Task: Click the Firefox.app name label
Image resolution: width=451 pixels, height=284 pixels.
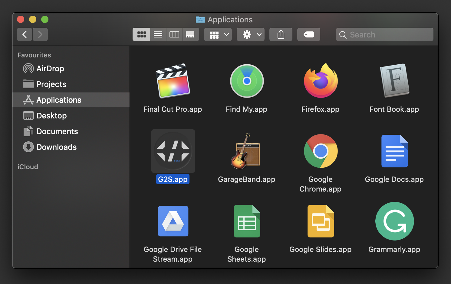Action: [x=321, y=109]
